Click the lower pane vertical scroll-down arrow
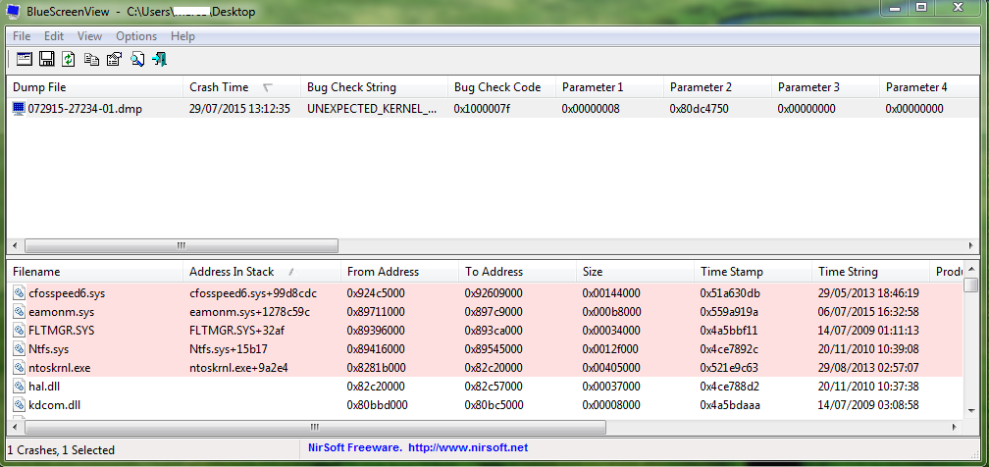Viewport: 989px width, 467px height. [x=970, y=411]
